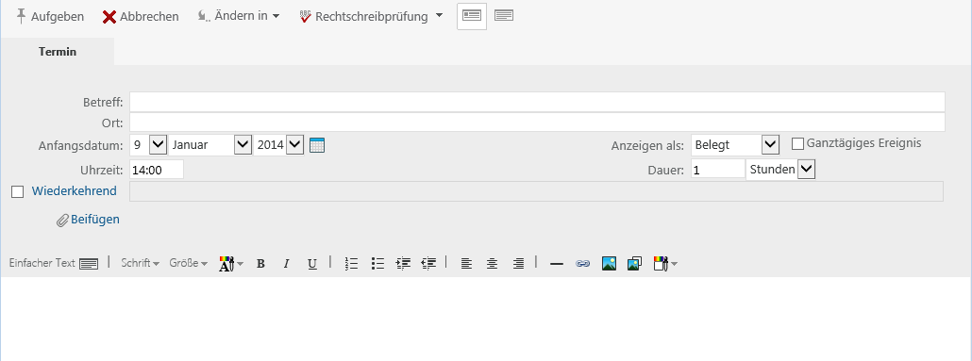Open the background color picker

pyautogui.click(x=665, y=264)
